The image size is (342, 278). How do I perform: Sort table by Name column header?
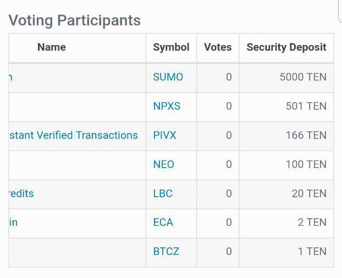pyautogui.click(x=52, y=47)
